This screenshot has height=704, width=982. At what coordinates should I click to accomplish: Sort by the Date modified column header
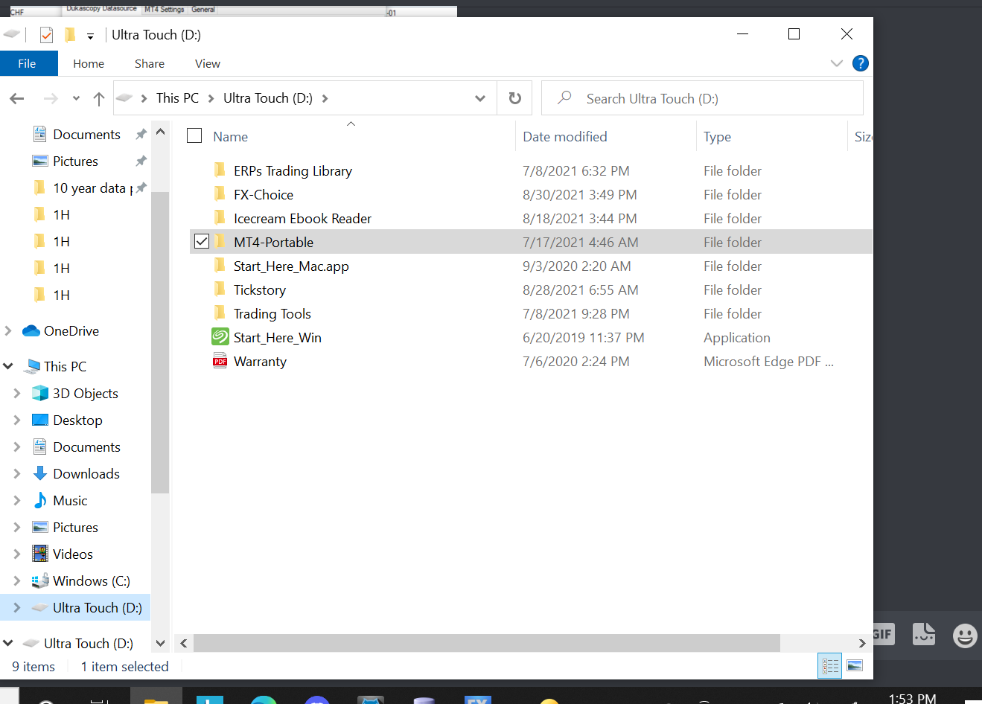pyautogui.click(x=565, y=137)
